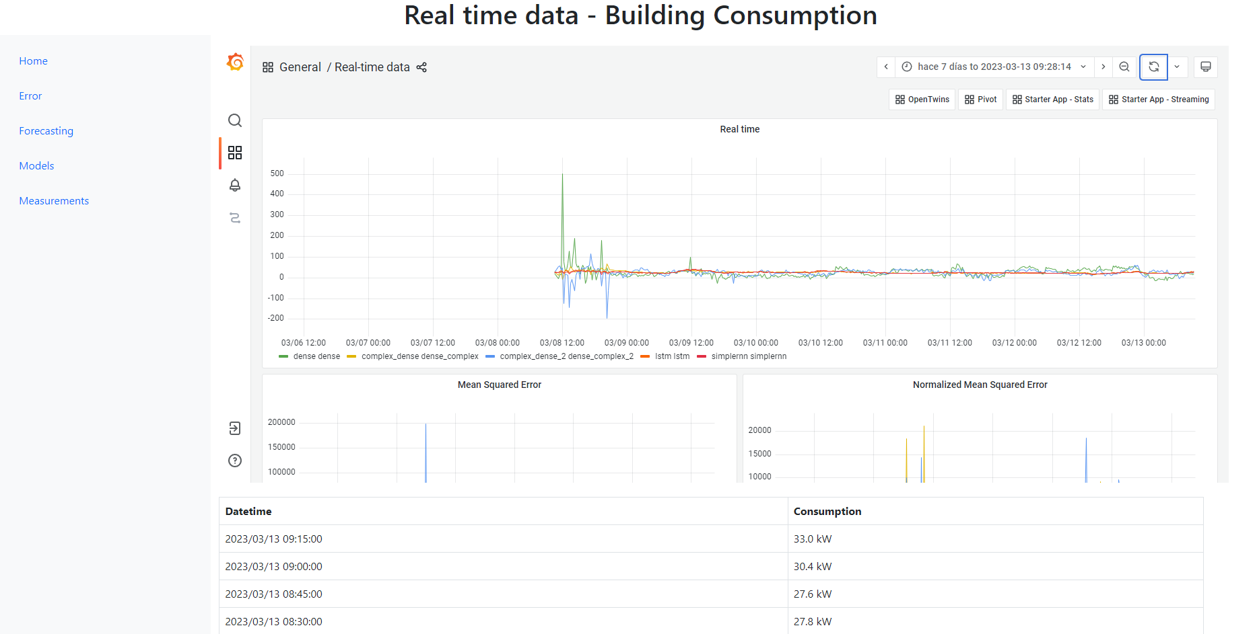Open the Real time panel title menu
This screenshot has width=1257, height=634.
(740, 129)
